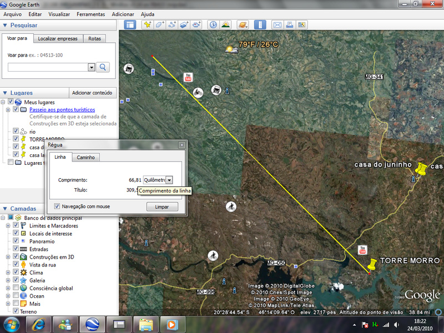Switch to the Rotas tab
The width and height of the screenshot is (444, 333).
(94, 38)
